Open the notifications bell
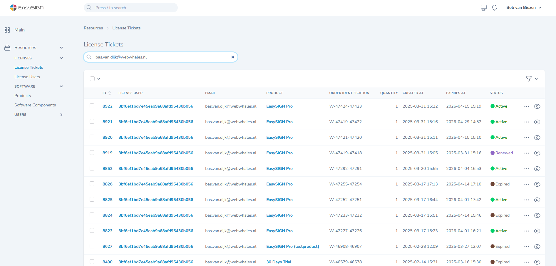556x266 pixels. 494,8
